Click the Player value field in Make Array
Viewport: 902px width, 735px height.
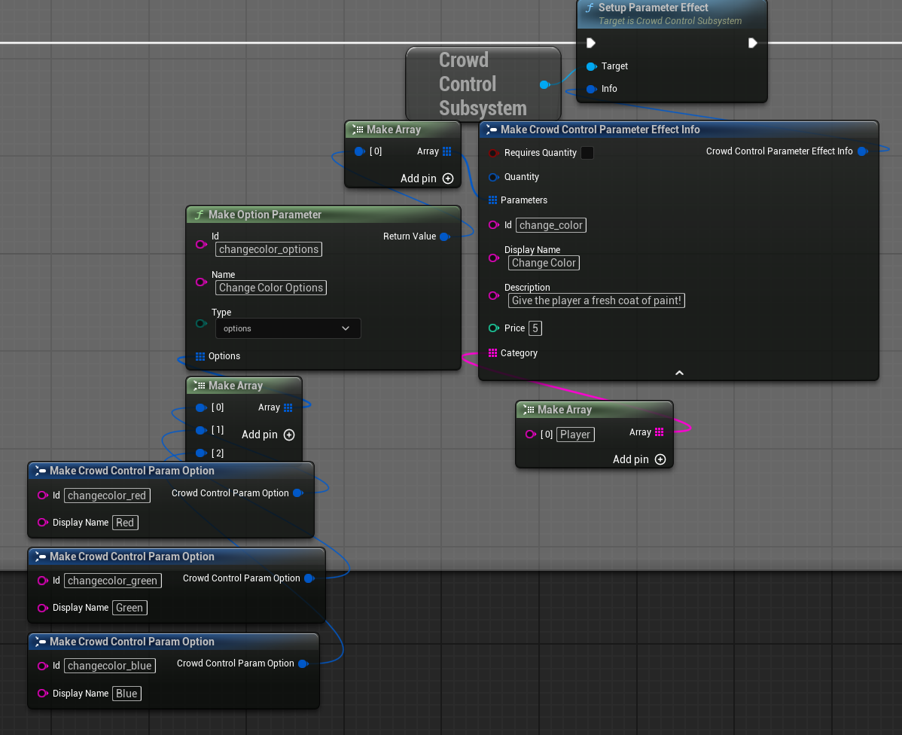tap(575, 435)
